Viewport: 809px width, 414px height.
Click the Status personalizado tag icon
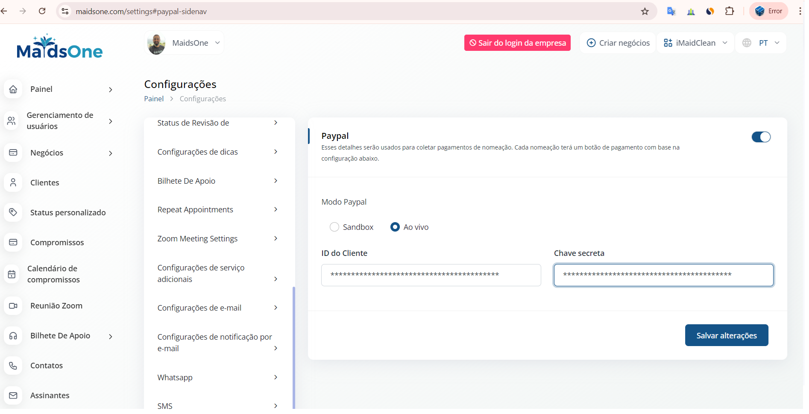(13, 212)
